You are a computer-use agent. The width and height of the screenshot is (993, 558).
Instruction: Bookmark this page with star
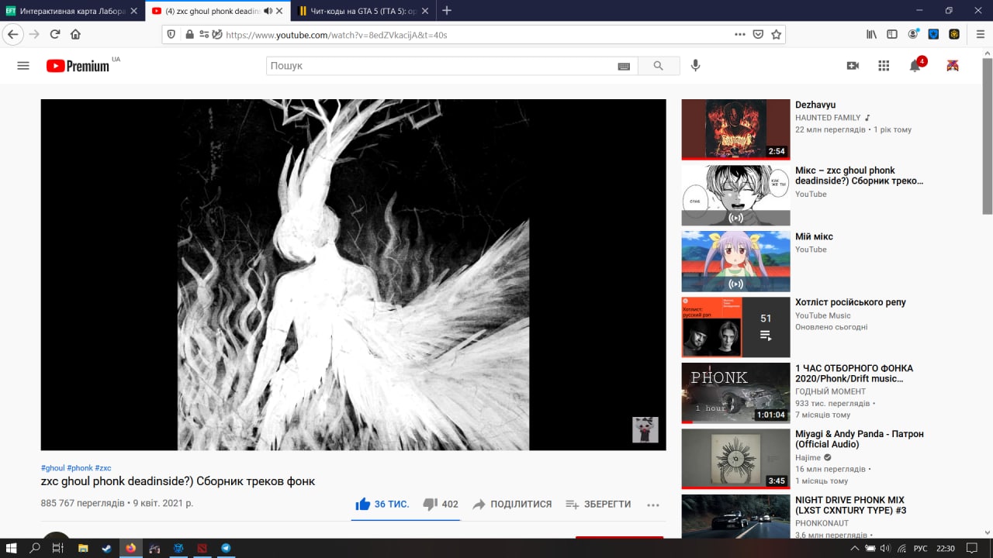tap(776, 34)
